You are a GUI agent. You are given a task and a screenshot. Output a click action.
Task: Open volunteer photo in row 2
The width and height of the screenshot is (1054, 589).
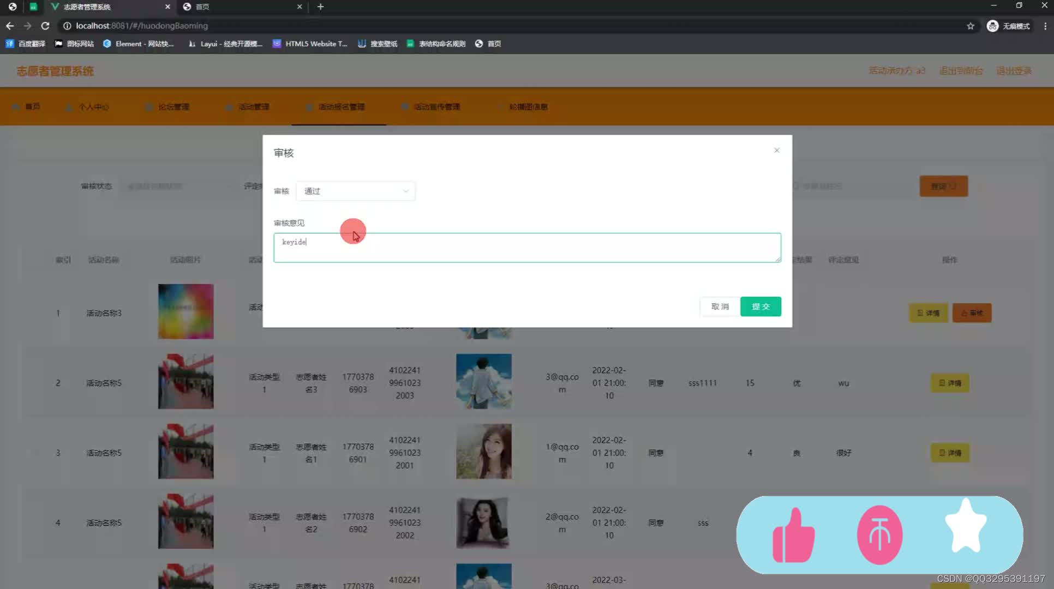(x=484, y=381)
